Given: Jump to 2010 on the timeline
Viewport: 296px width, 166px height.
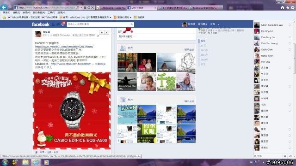Looking at the screenshot, I should click(x=204, y=59).
